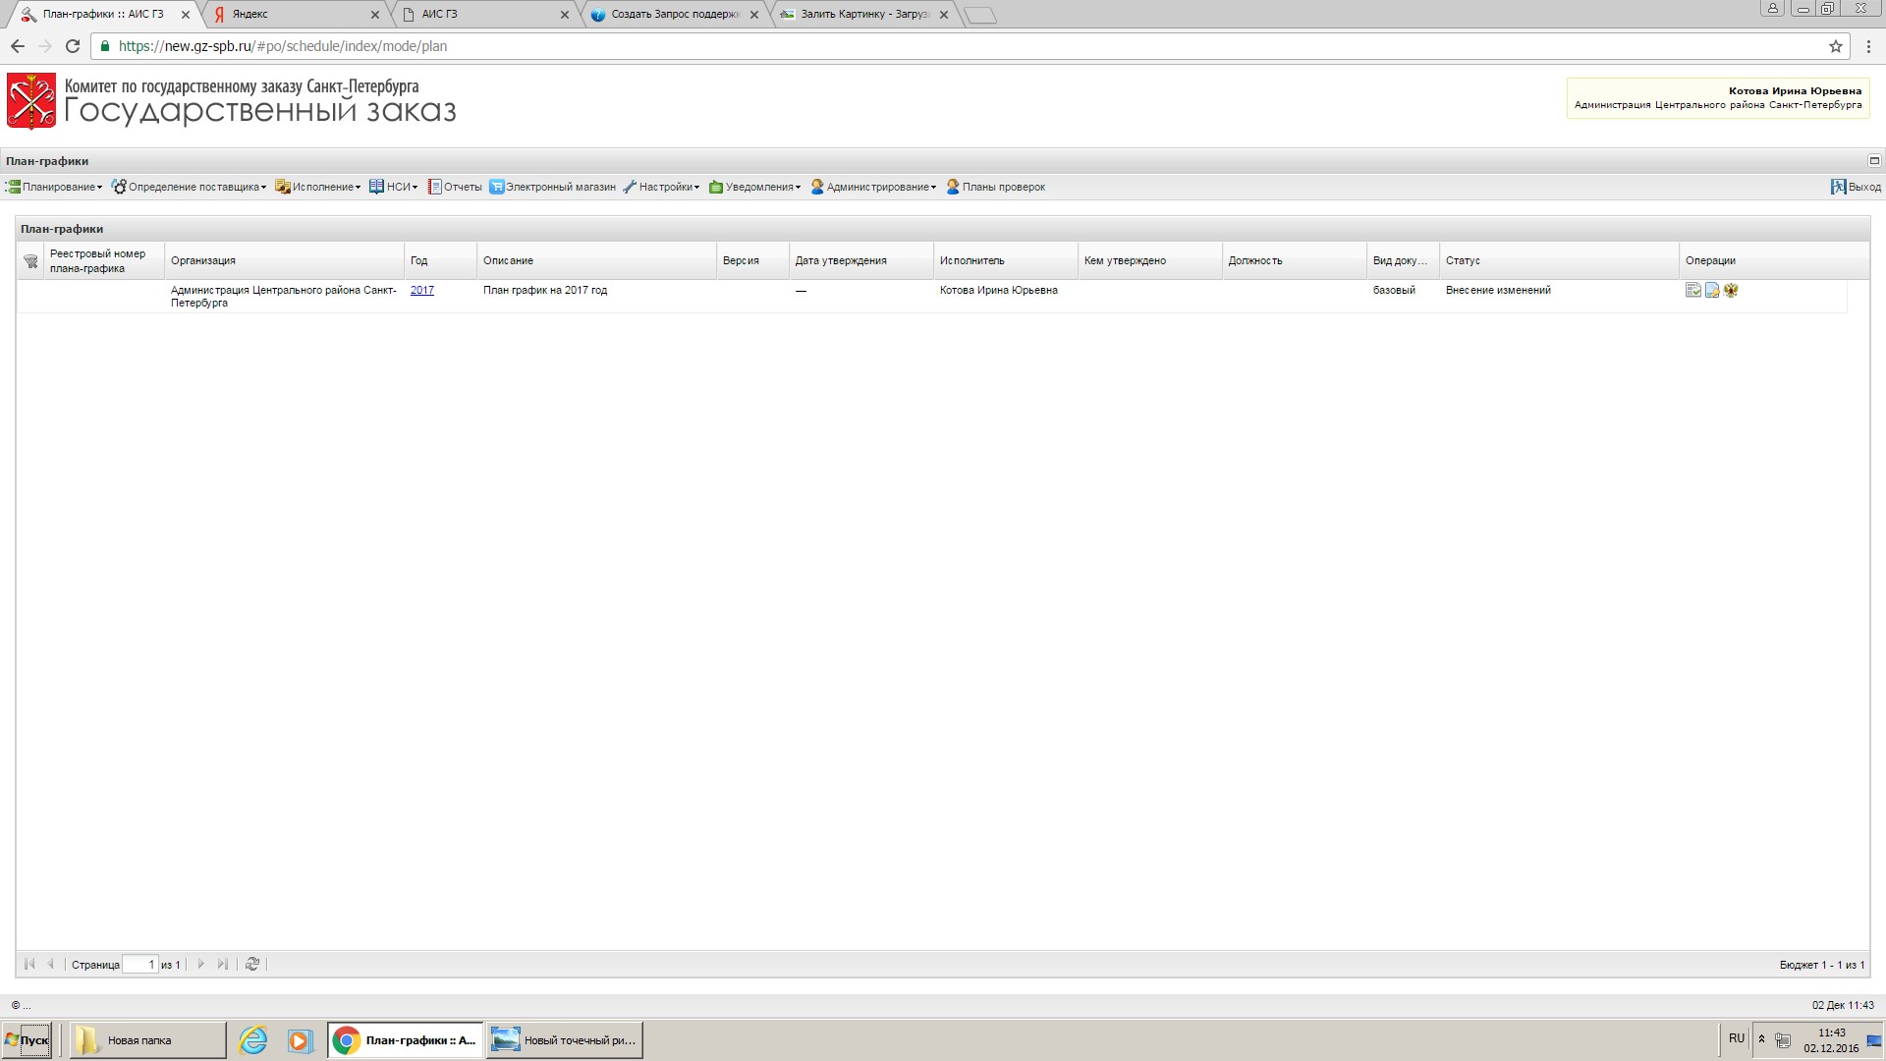Click the page number input field
The image size is (1886, 1061).
139,965
